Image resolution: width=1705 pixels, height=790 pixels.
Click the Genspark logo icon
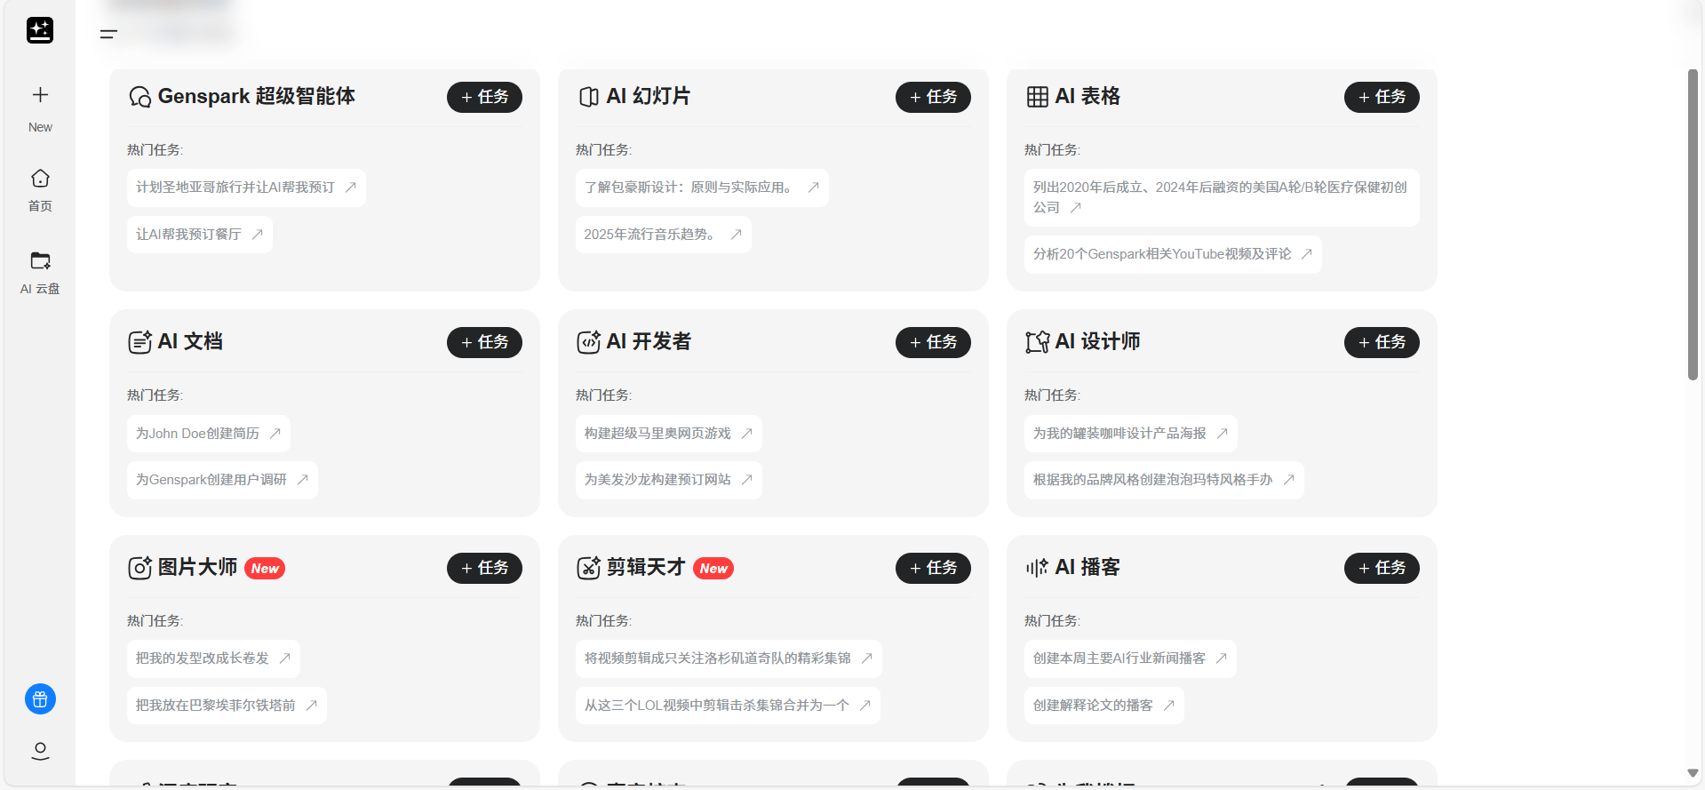click(40, 30)
